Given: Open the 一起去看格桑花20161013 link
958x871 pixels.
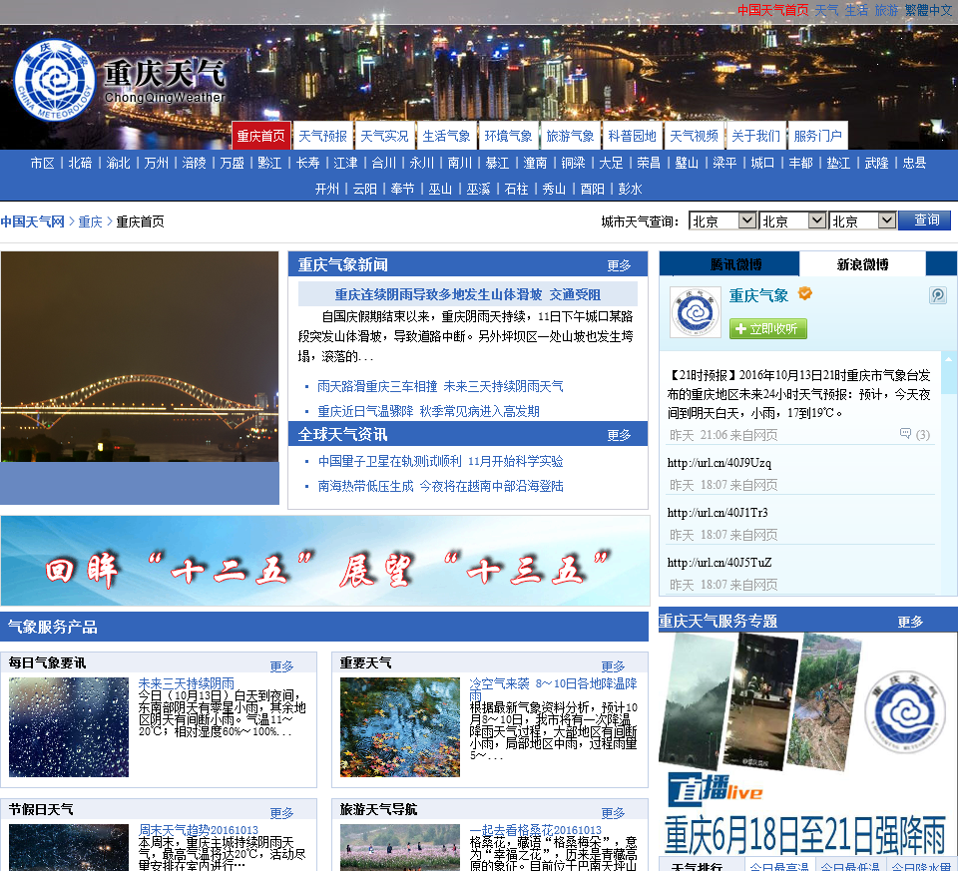Looking at the screenshot, I should pos(536,830).
